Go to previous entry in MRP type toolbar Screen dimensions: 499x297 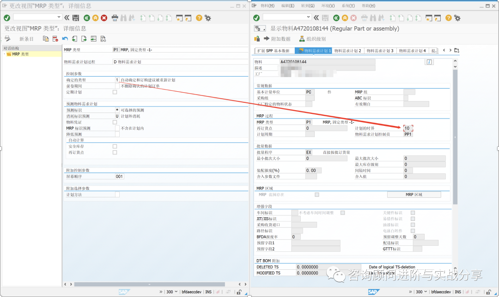click(74, 39)
